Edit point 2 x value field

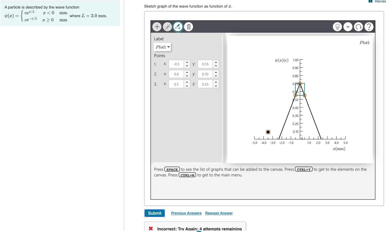pyautogui.click(x=176, y=74)
